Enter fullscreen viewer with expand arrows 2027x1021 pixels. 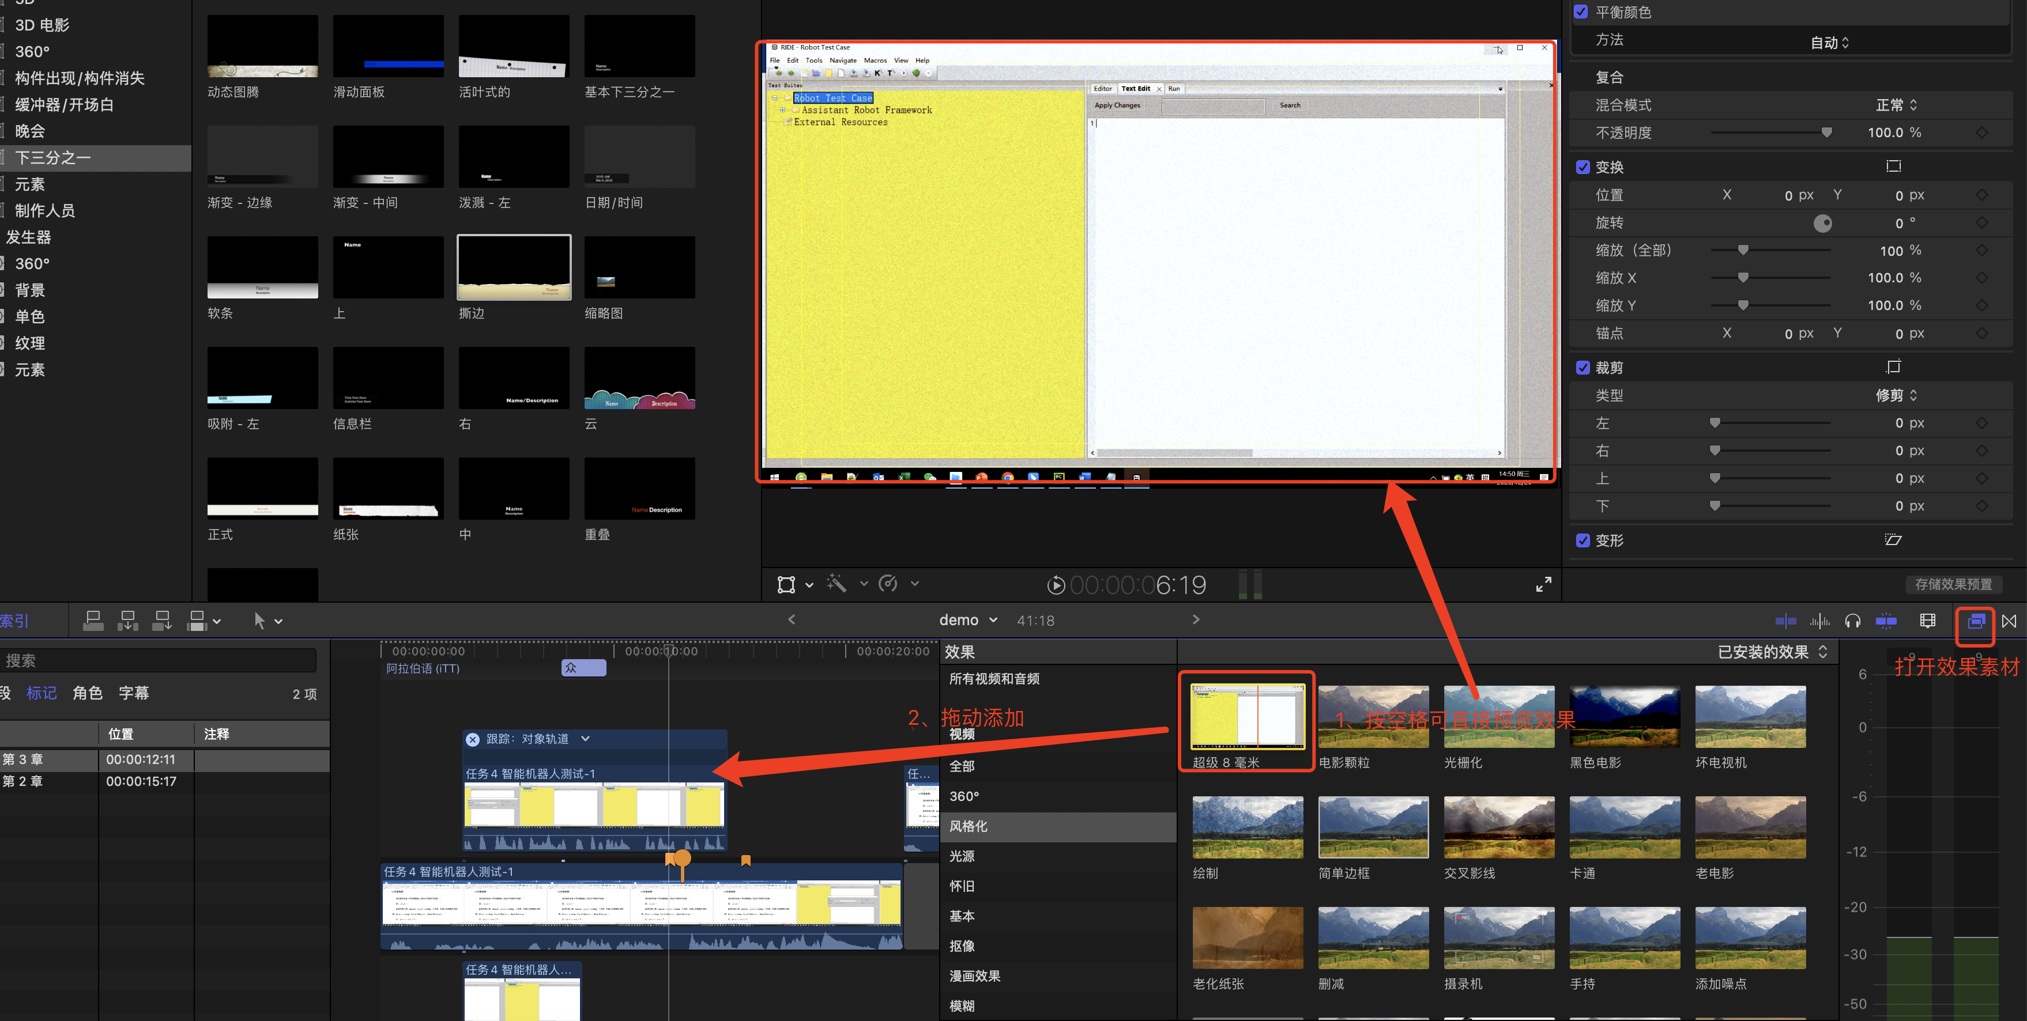tap(1543, 584)
